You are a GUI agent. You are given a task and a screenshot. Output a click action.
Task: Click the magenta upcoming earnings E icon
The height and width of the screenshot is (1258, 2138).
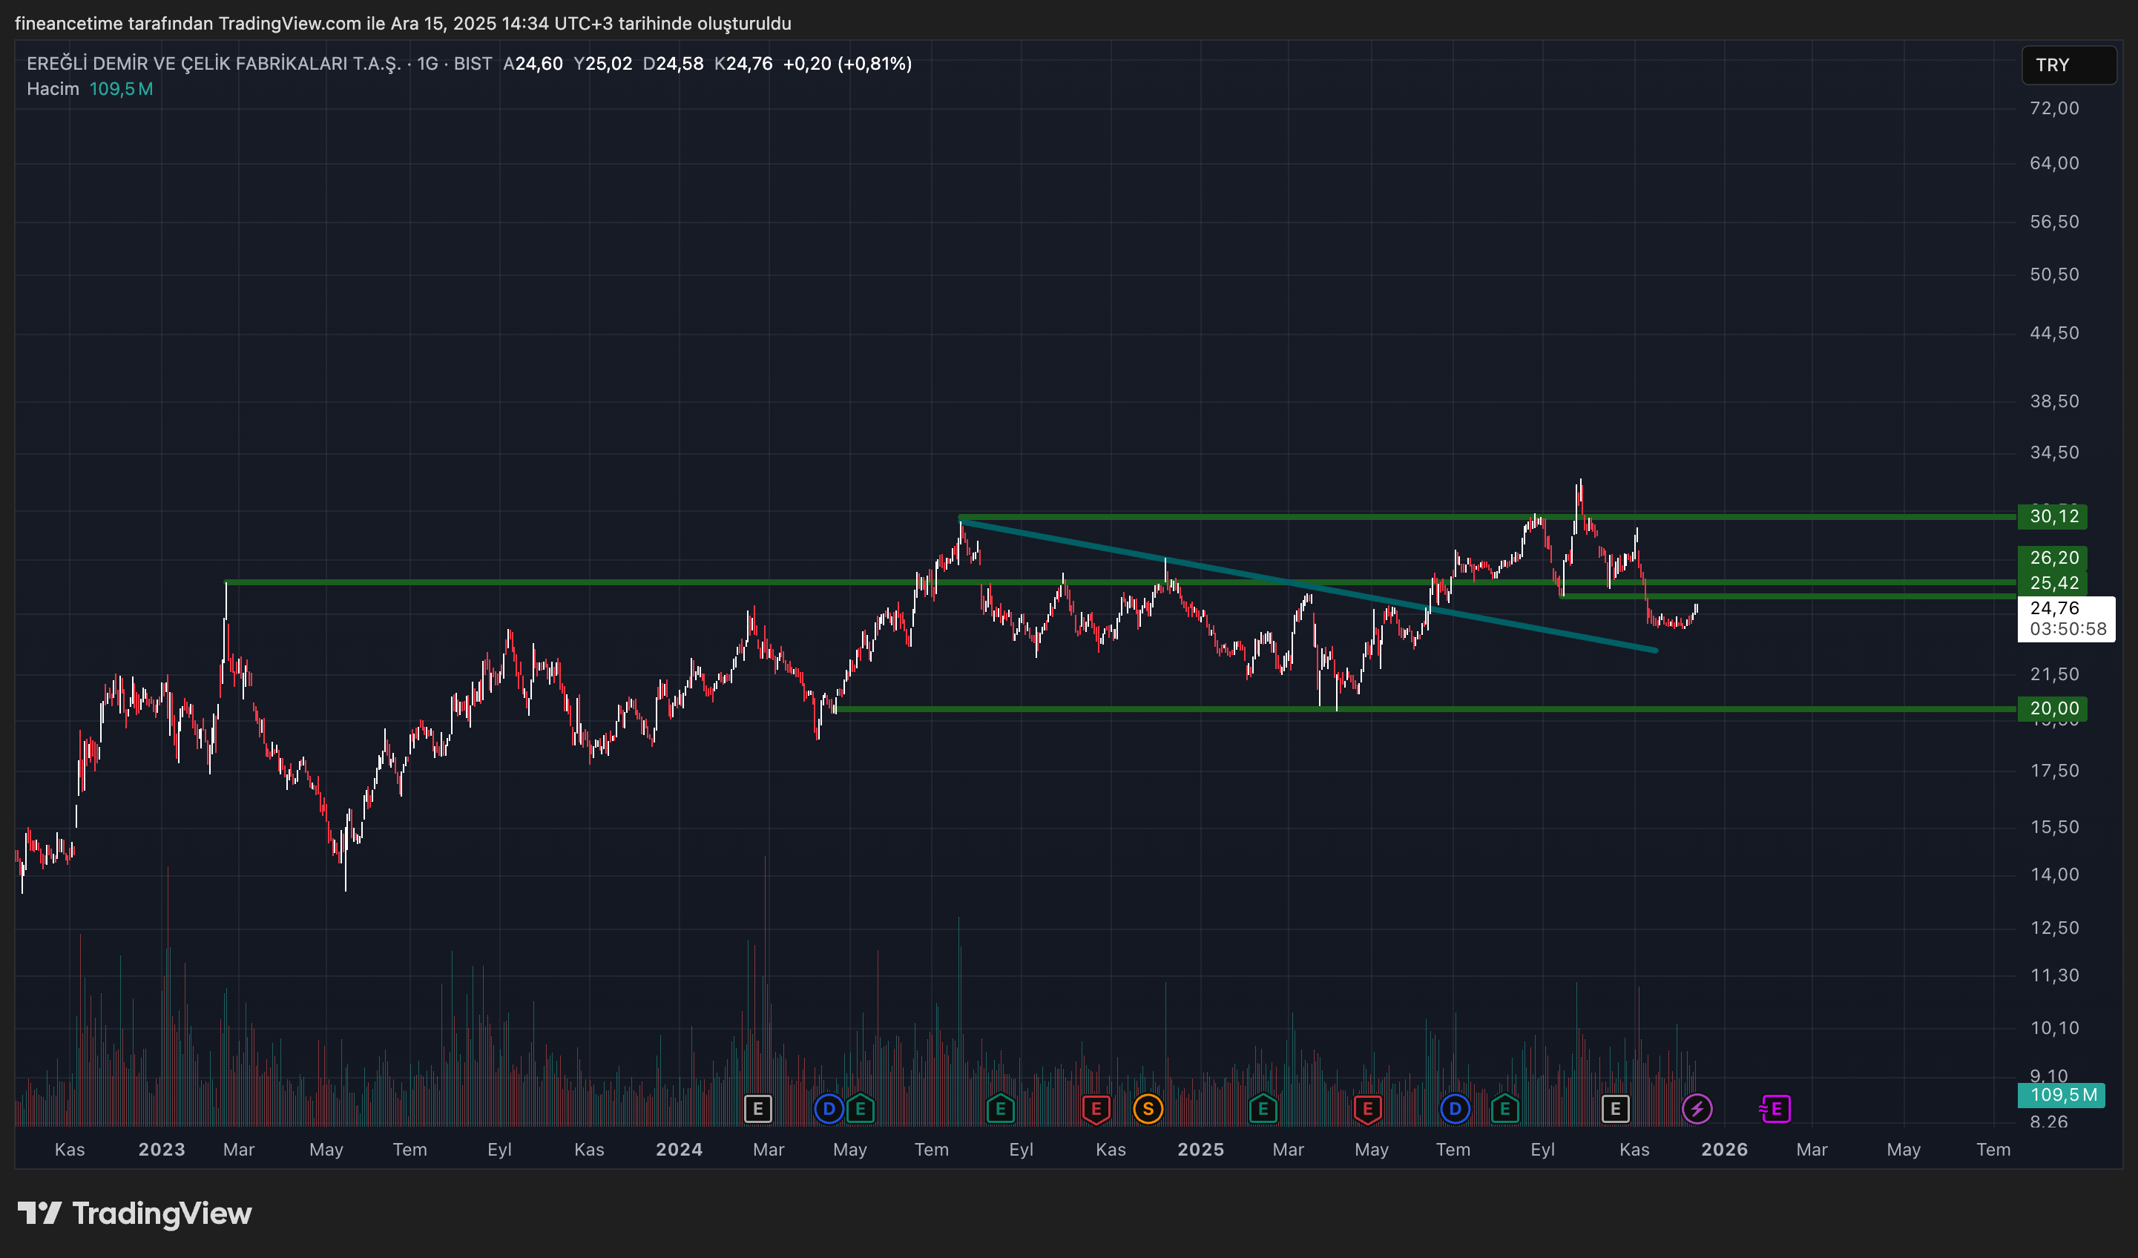1775,1109
